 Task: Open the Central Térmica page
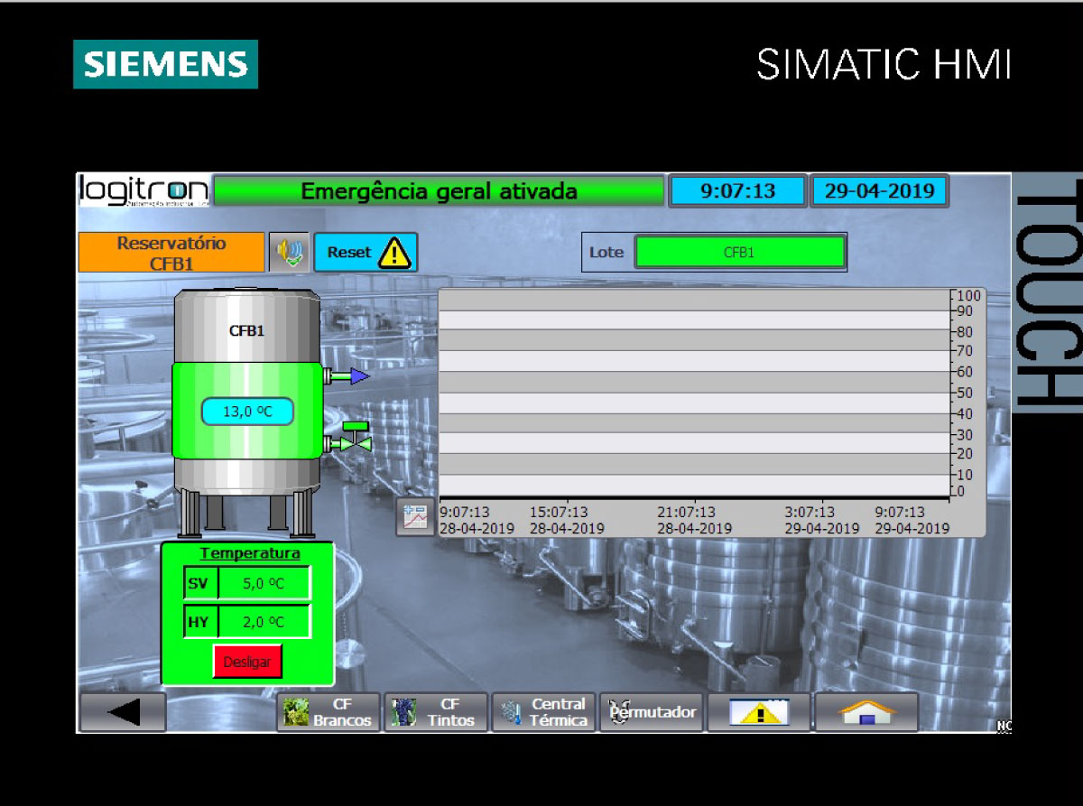pos(544,712)
